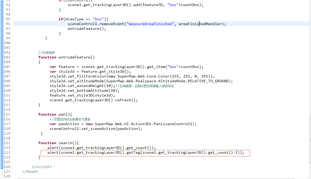Click line number 103 in the gutter
The image size is (311, 179).
(7, 57)
